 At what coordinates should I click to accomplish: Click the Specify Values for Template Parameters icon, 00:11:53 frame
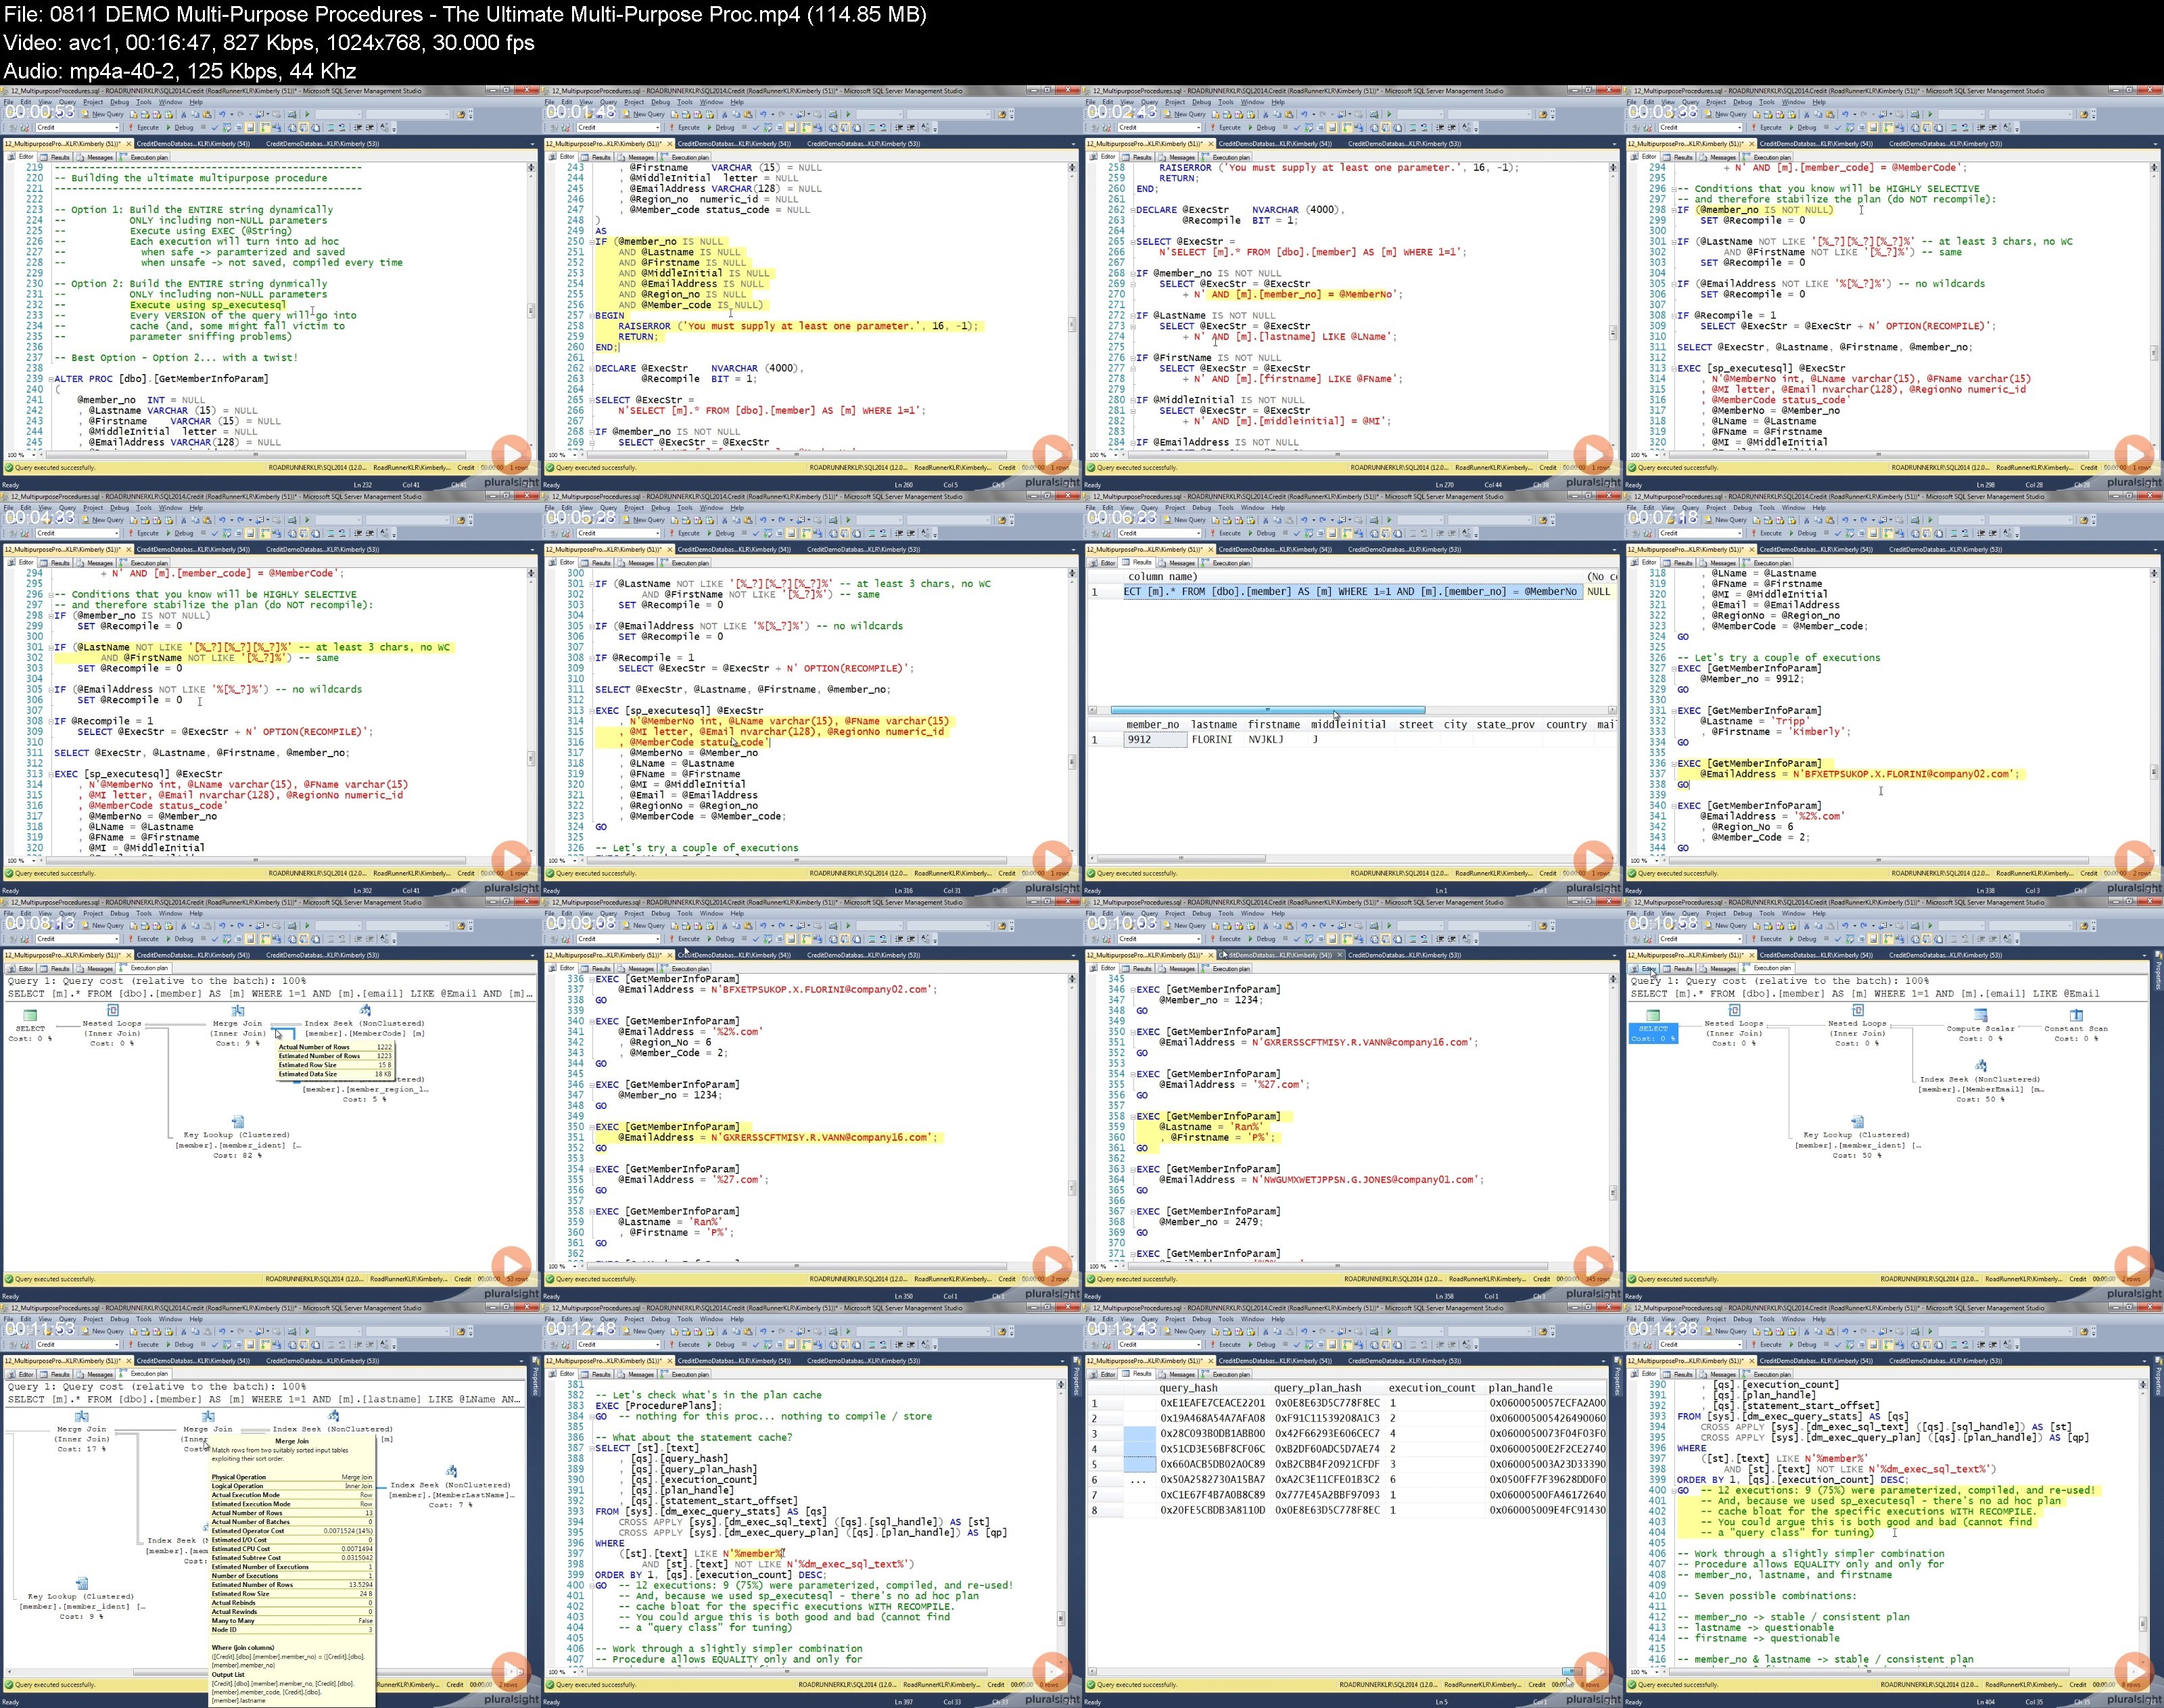[x=384, y=1345]
